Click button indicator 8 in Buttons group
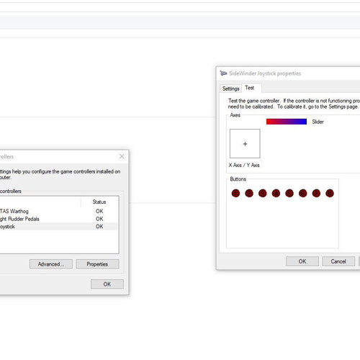360x360 pixels. 330,193
